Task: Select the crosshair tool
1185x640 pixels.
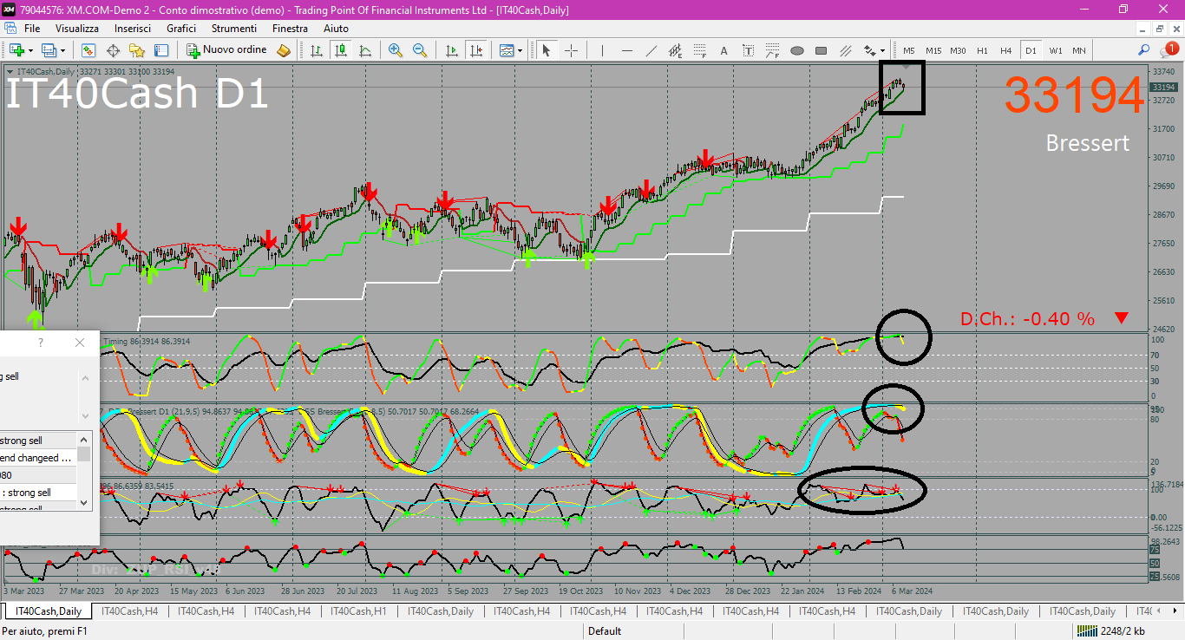Action: (571, 50)
